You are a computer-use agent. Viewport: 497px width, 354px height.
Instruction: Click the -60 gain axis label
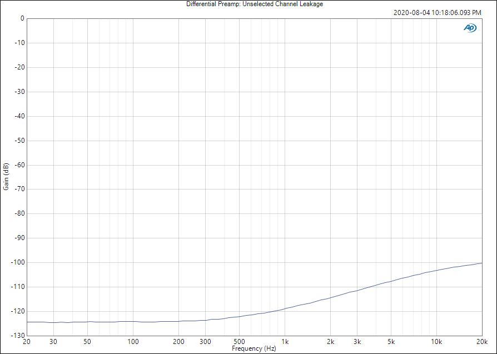click(19, 165)
